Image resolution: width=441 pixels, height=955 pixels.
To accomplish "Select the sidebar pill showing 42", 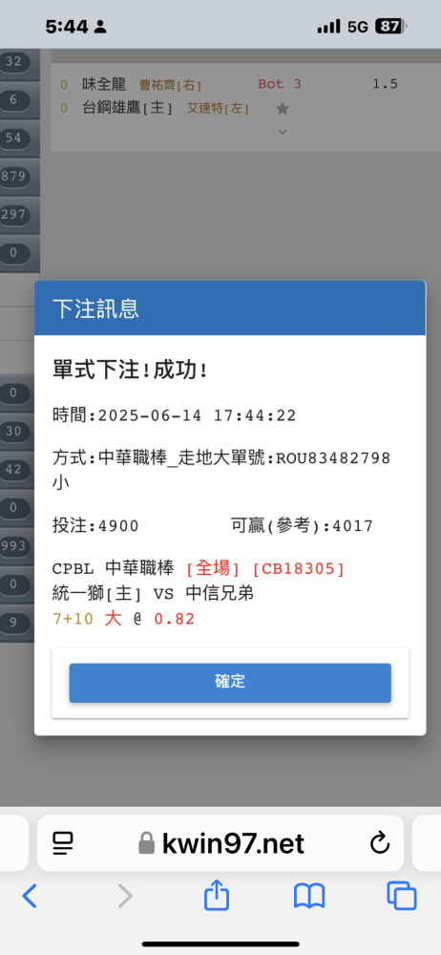I will point(14,470).
